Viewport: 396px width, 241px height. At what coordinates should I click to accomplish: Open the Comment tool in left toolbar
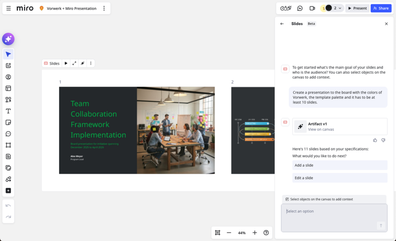point(8,134)
